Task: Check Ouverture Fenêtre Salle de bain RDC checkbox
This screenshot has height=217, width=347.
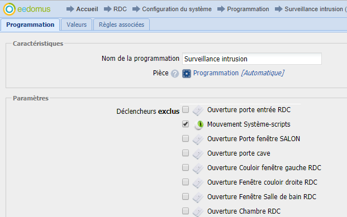Action: click(x=186, y=196)
